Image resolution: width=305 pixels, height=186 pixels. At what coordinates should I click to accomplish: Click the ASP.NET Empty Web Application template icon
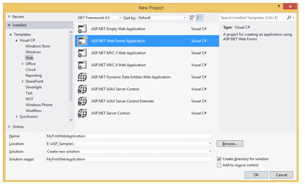83,29
